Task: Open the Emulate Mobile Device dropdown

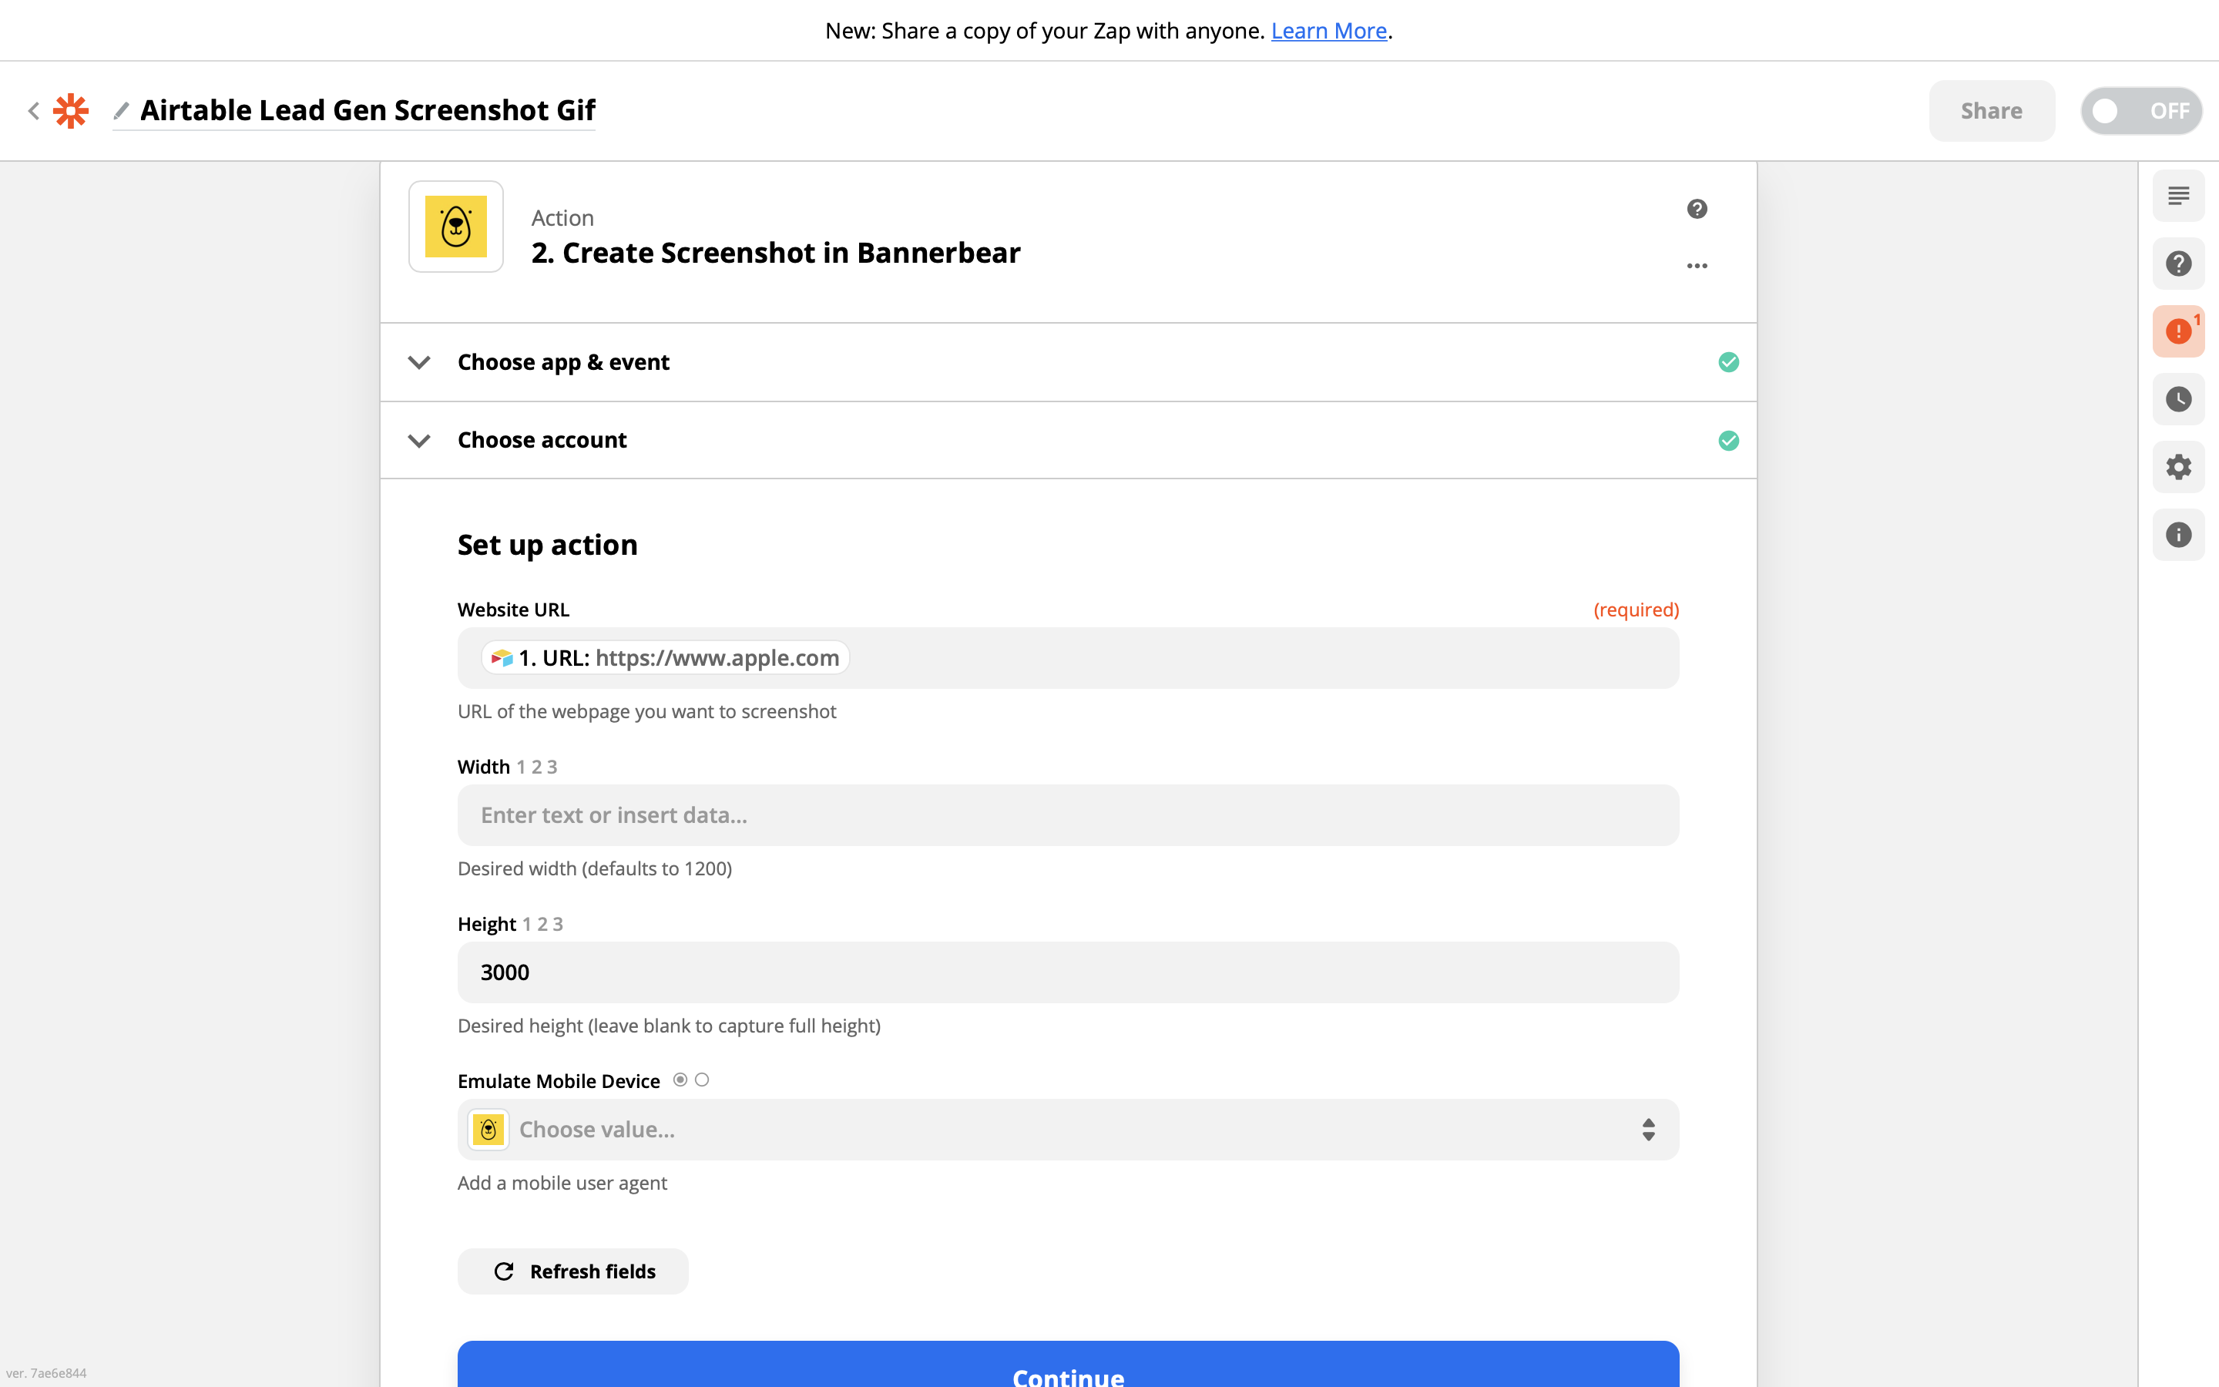Action: pos(1067,1129)
